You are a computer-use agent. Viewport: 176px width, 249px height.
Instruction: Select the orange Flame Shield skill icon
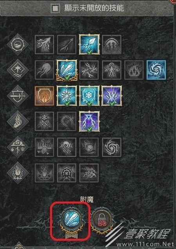[44, 96]
